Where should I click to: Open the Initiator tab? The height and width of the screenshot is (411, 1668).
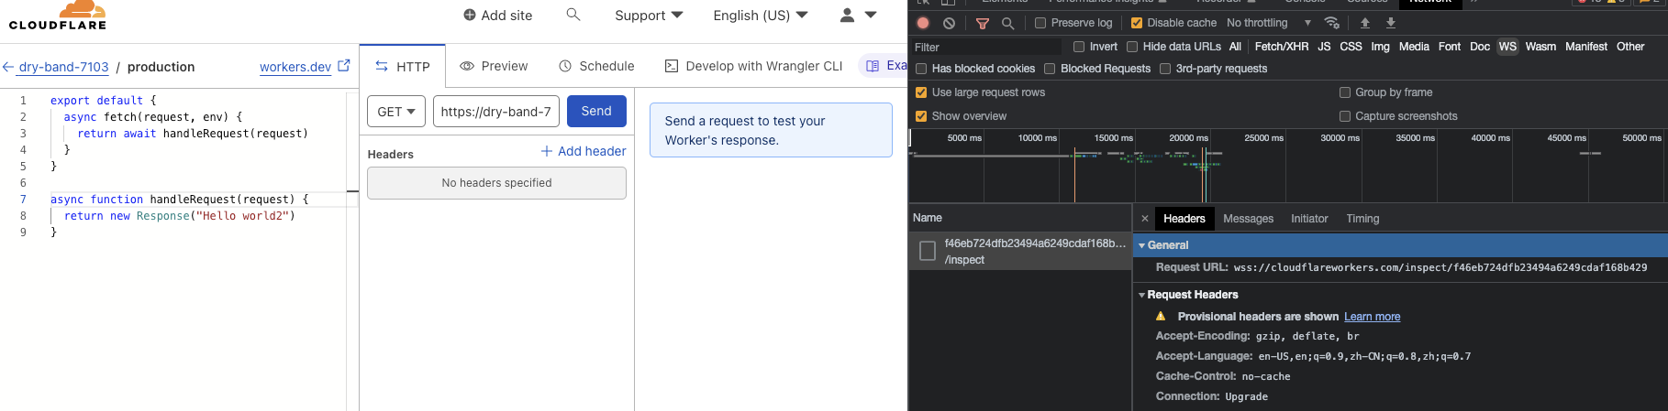tap(1309, 219)
